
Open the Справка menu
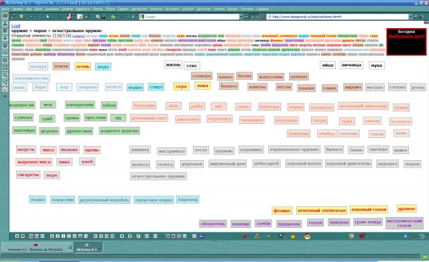[x=262, y=9]
